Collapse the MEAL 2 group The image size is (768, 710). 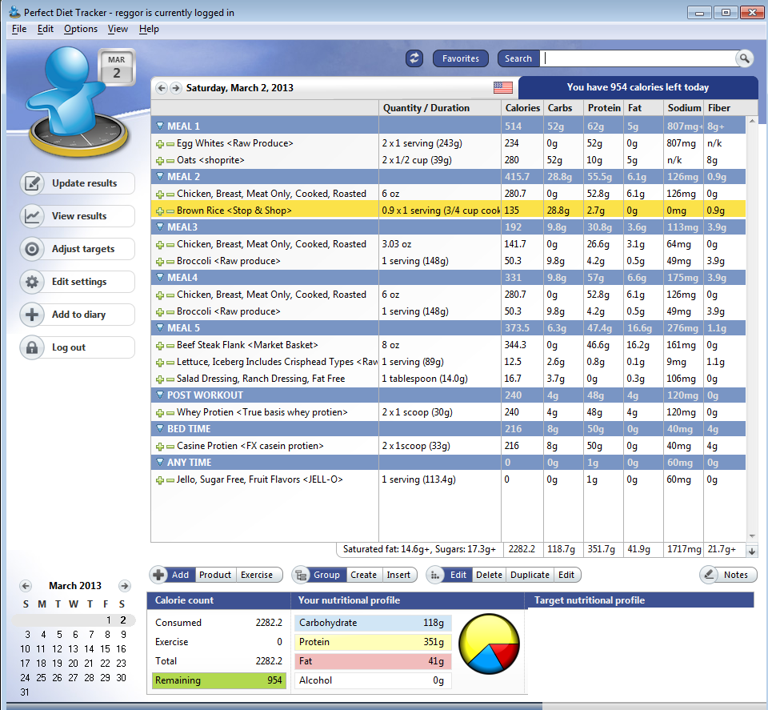pyautogui.click(x=160, y=177)
